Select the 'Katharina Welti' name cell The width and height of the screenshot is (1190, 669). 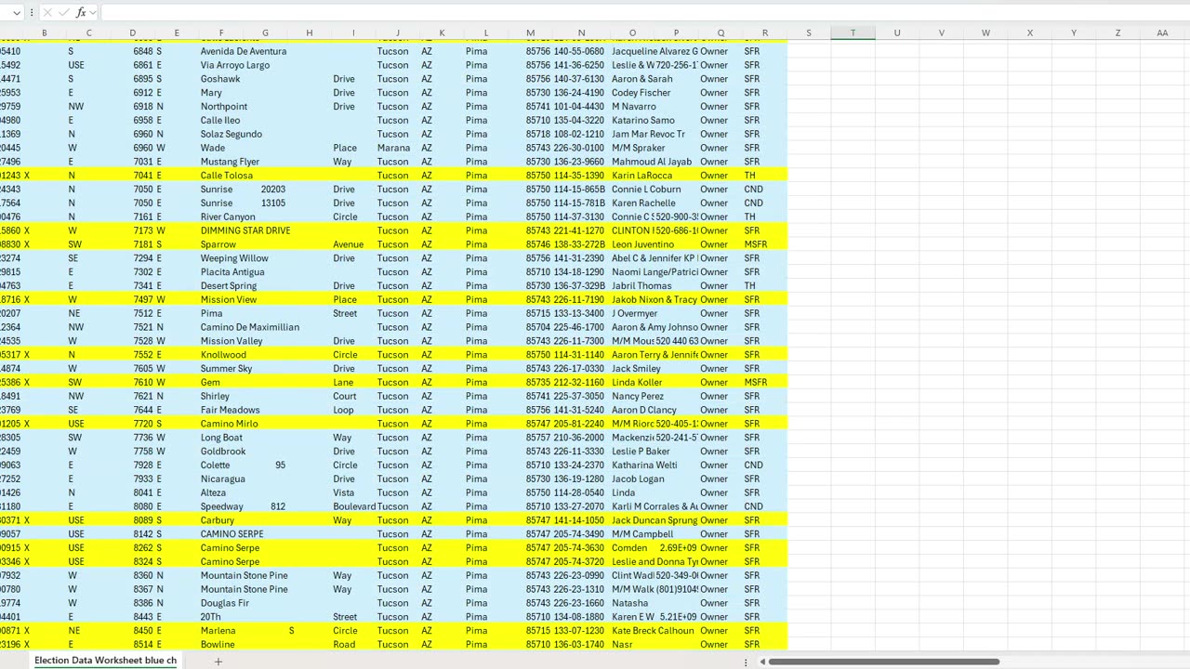[644, 466]
